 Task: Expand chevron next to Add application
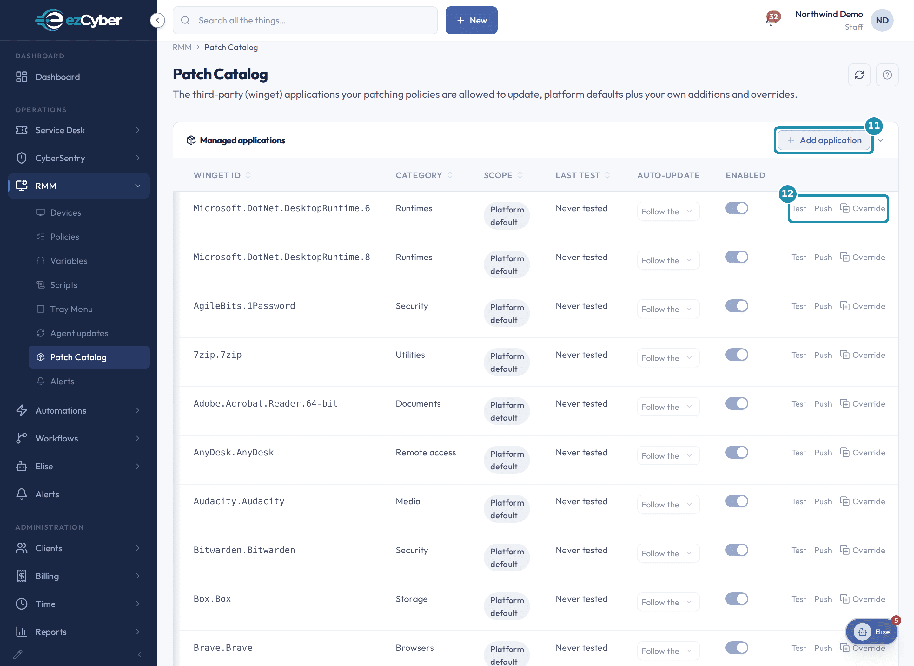pos(881,140)
